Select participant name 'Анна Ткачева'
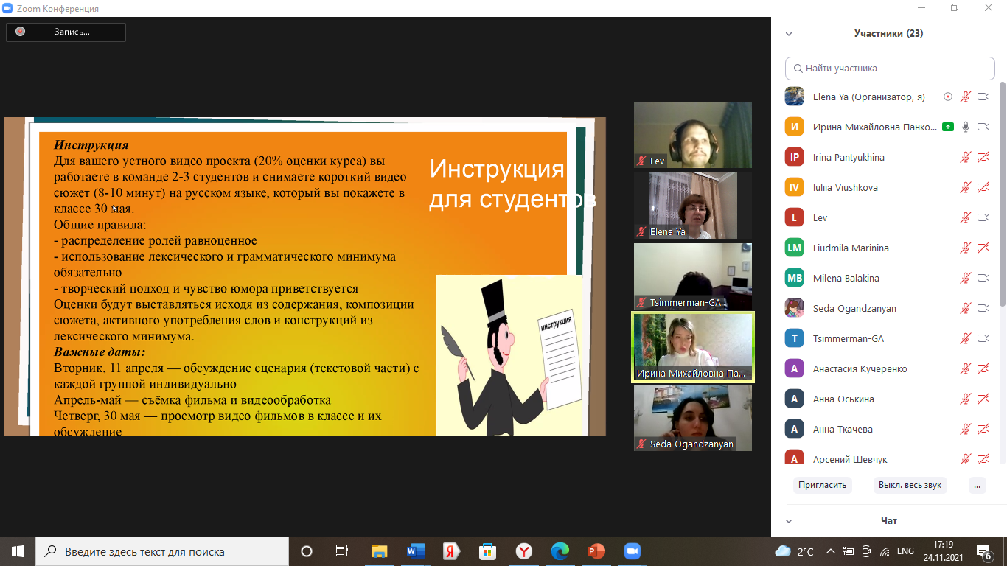1007x566 pixels. (843, 430)
